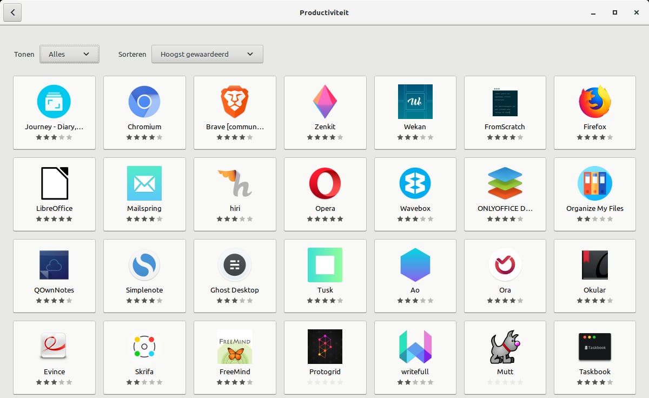The height and width of the screenshot is (398, 649).
Task: Click the Okular icon
Action: click(595, 265)
